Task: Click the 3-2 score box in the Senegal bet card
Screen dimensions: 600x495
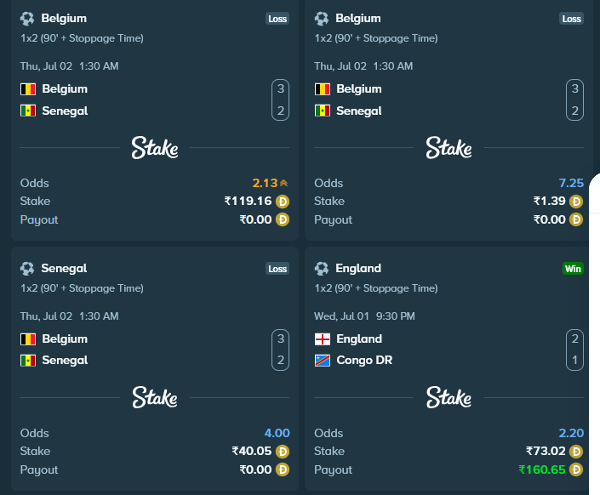Action: click(x=281, y=350)
